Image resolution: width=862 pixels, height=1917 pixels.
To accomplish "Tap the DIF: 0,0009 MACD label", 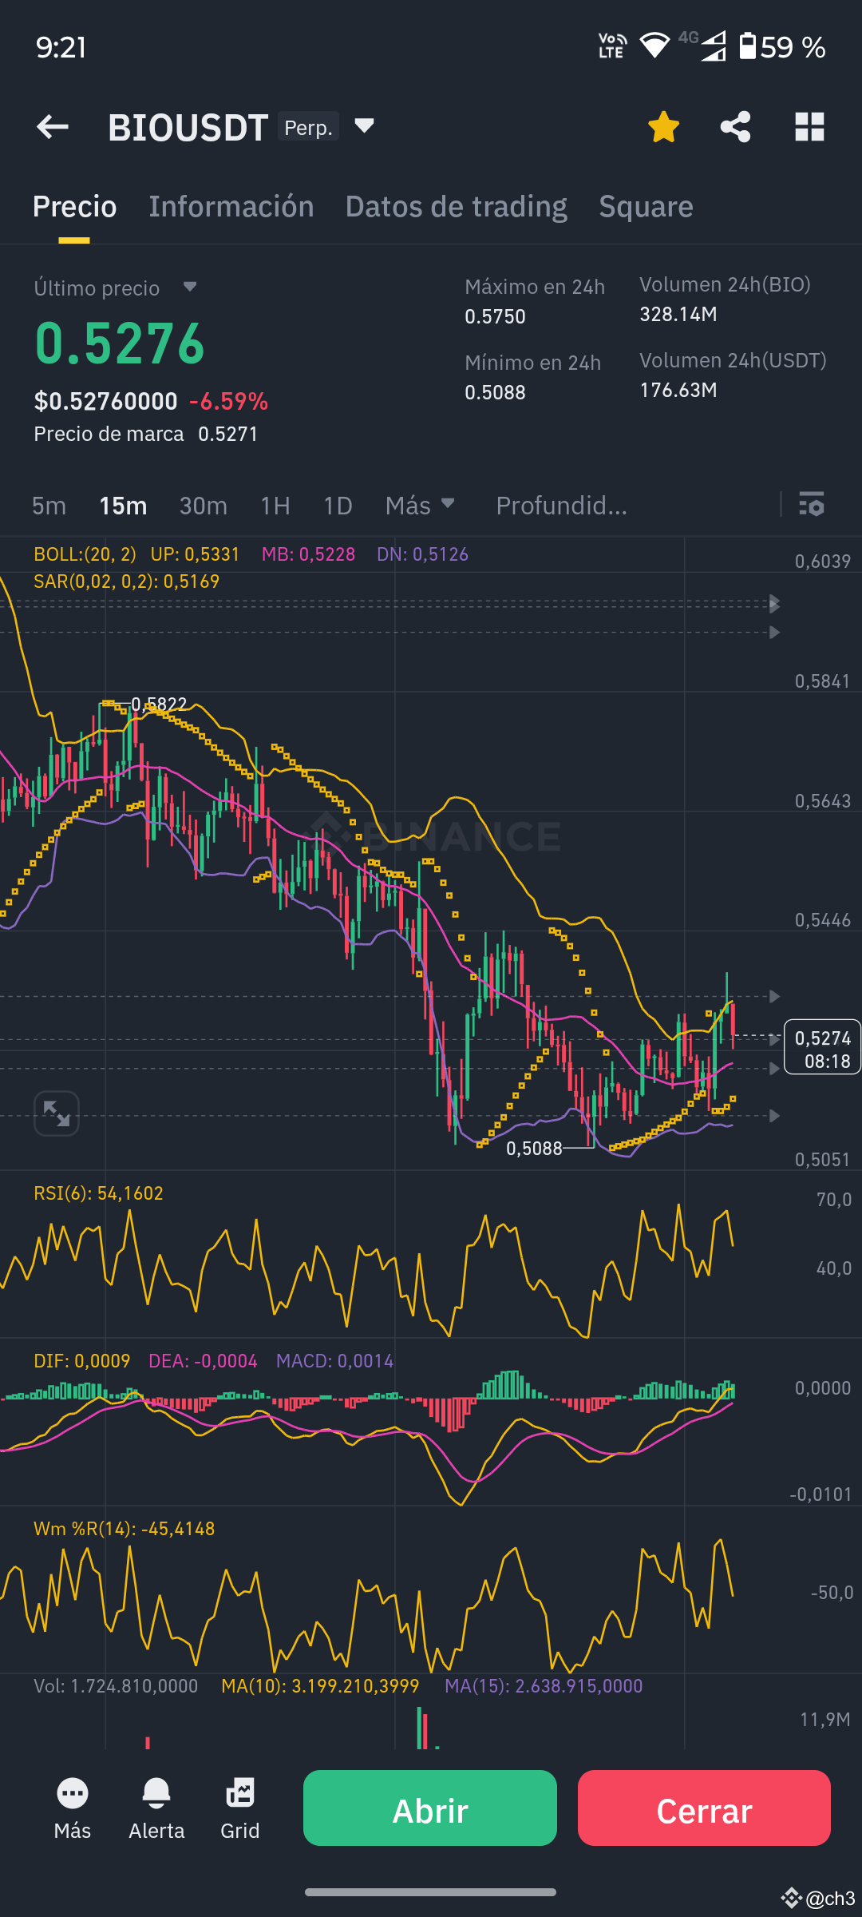I will click(81, 1361).
